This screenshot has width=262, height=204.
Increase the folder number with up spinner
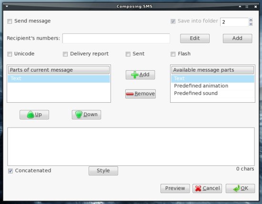(x=251, y=20)
